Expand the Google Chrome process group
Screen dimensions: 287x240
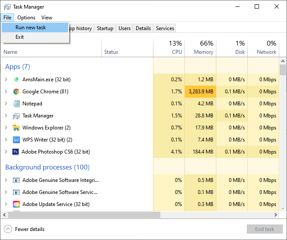point(6,92)
